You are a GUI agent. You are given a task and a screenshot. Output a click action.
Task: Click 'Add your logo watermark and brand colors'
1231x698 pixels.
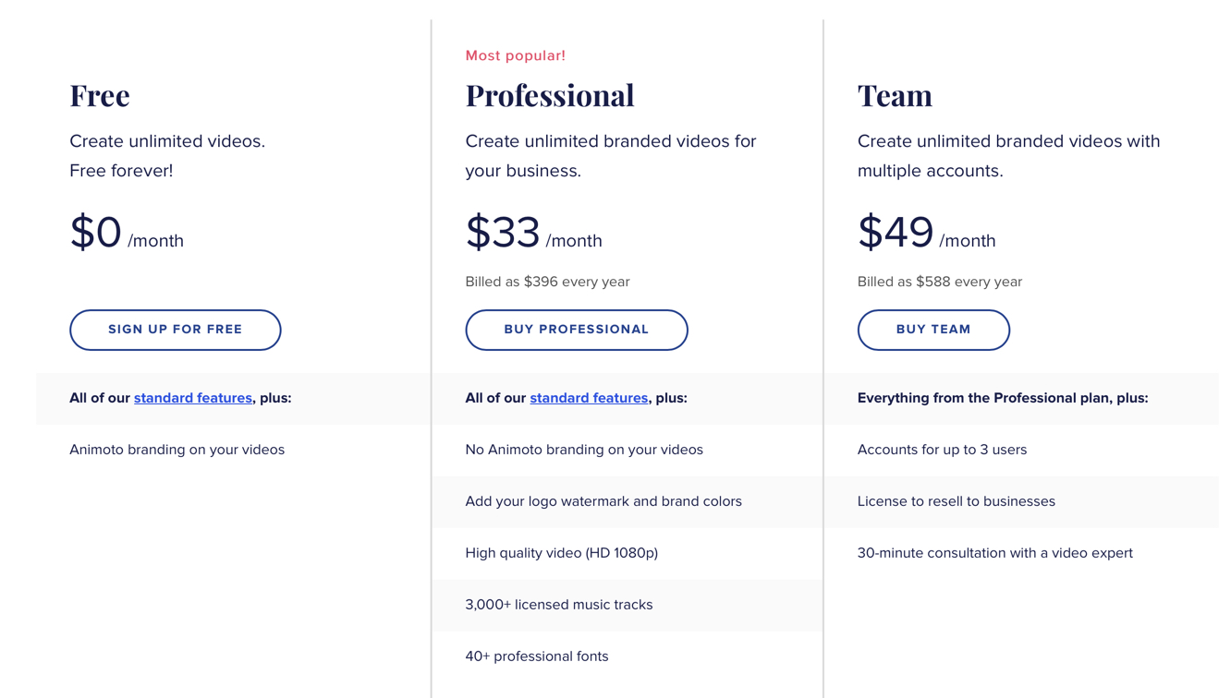coord(603,501)
